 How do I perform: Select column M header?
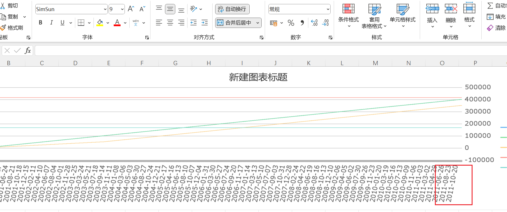375,63
